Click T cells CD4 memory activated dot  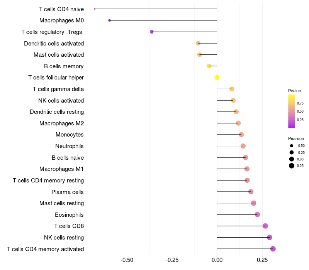(273, 249)
